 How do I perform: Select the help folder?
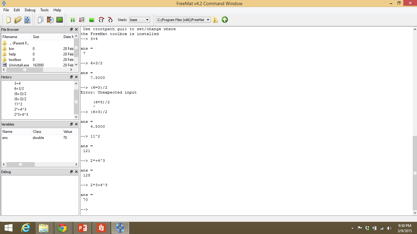pos(12,54)
